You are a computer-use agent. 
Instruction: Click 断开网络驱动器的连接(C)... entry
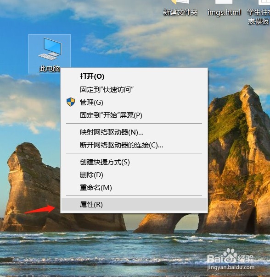[134, 145]
